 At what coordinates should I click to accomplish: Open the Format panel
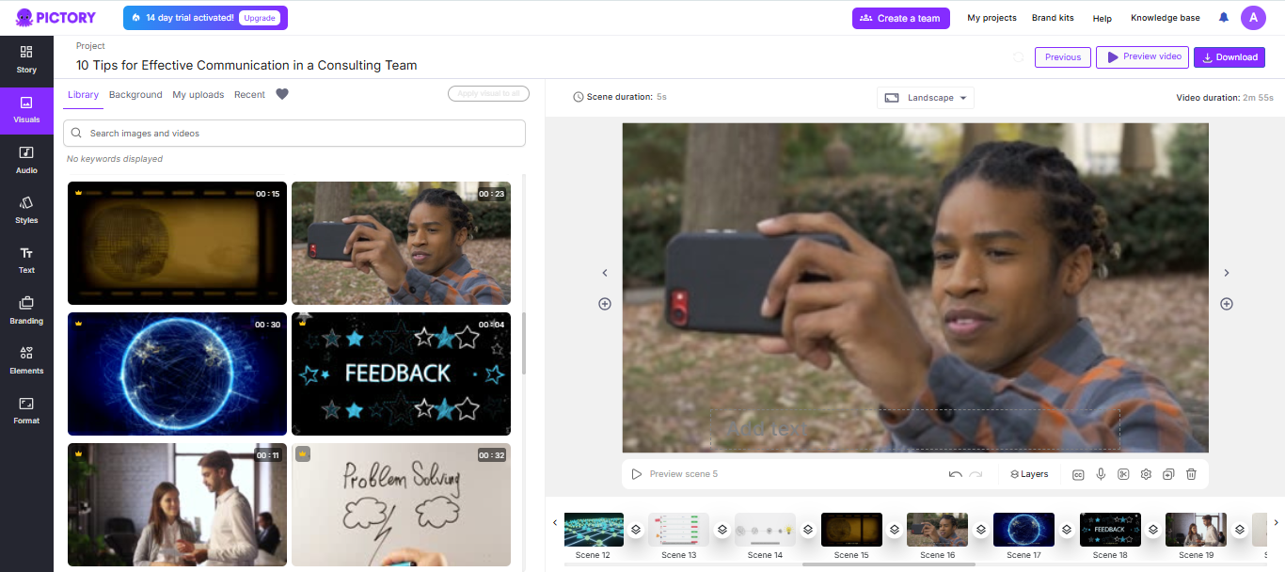point(26,410)
